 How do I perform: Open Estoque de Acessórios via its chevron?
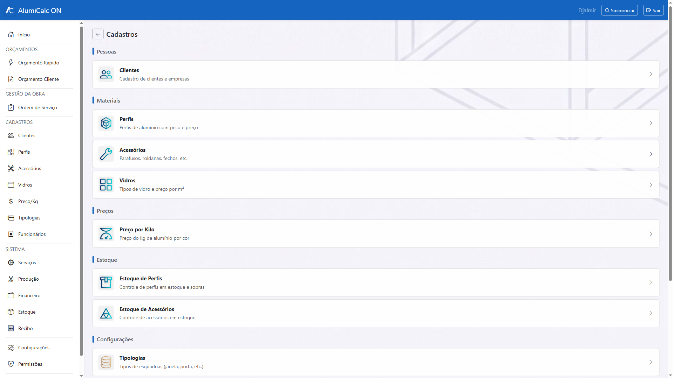[x=651, y=313]
